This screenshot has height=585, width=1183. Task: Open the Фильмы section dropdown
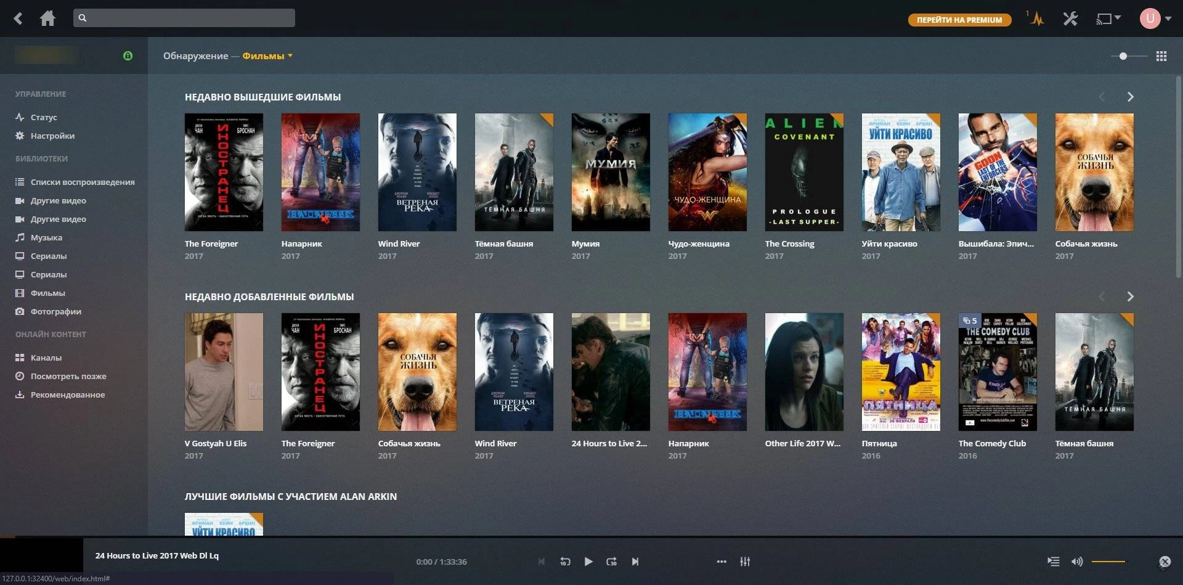click(x=267, y=55)
